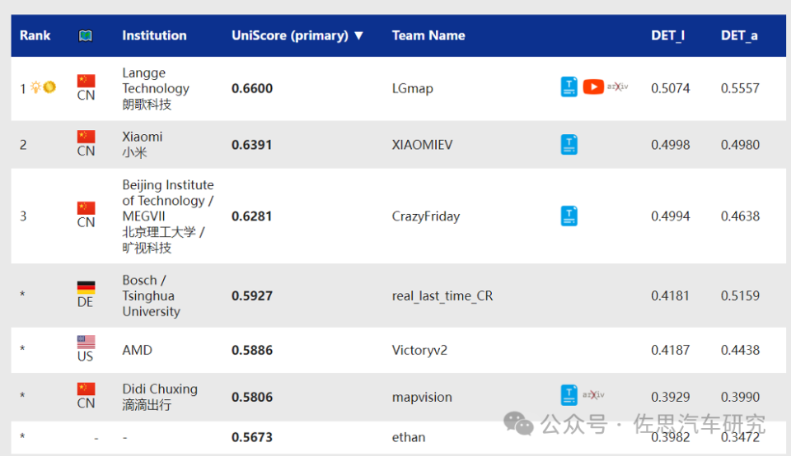Viewport: 791px width, 456px height.
Task: Select team name CrazyFriday
Action: tap(426, 216)
